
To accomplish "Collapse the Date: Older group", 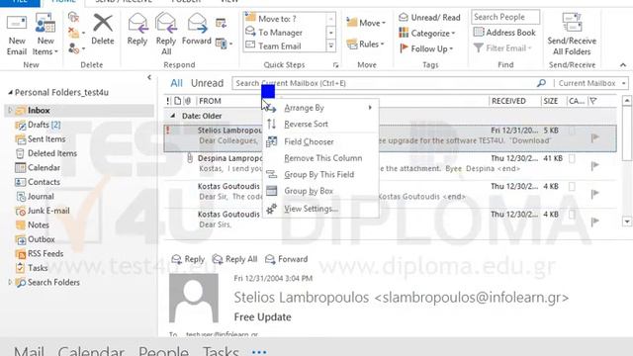I will click(x=173, y=116).
